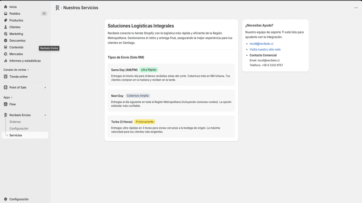Click the Flow app icon

pyautogui.click(x=6, y=104)
